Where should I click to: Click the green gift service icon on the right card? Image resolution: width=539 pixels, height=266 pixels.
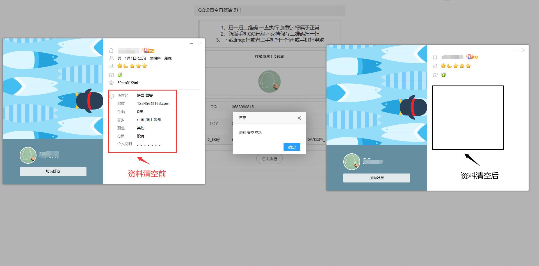coord(444,75)
